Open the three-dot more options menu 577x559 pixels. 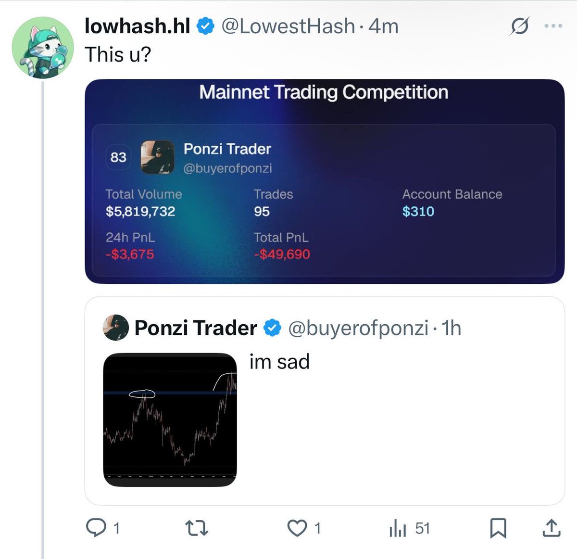coord(553,26)
